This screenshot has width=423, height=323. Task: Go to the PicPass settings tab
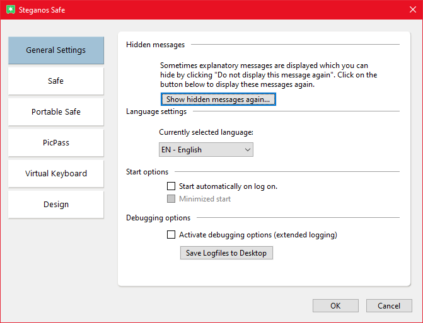tap(56, 143)
